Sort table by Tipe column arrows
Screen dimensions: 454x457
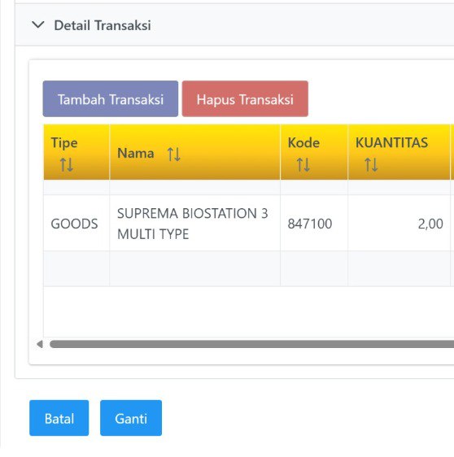pos(67,165)
